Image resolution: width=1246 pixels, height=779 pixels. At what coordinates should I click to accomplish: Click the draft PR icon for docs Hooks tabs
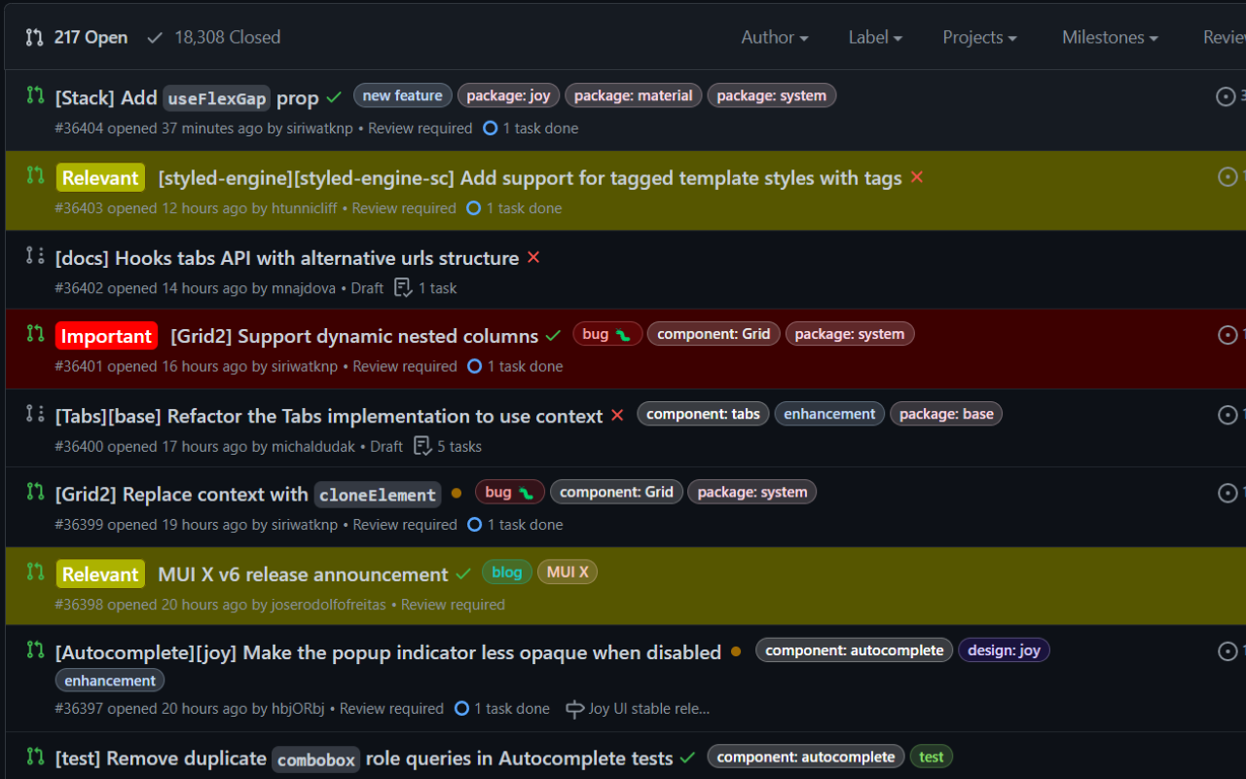(35, 255)
